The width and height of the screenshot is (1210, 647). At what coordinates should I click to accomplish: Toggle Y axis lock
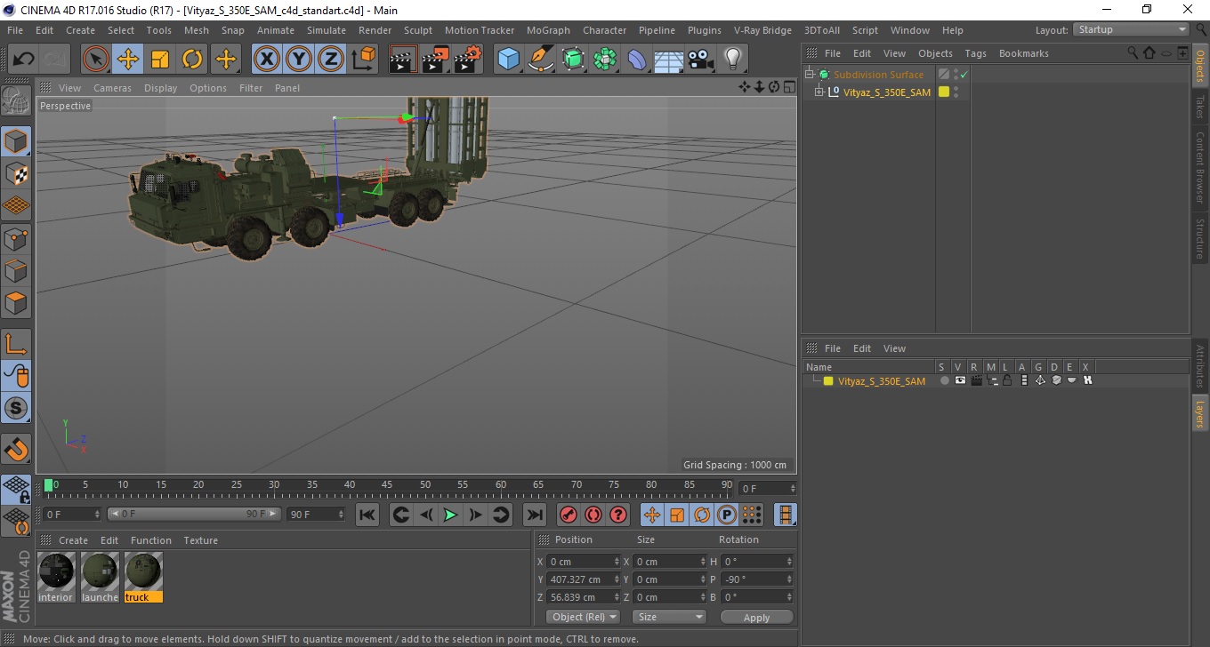tap(299, 60)
